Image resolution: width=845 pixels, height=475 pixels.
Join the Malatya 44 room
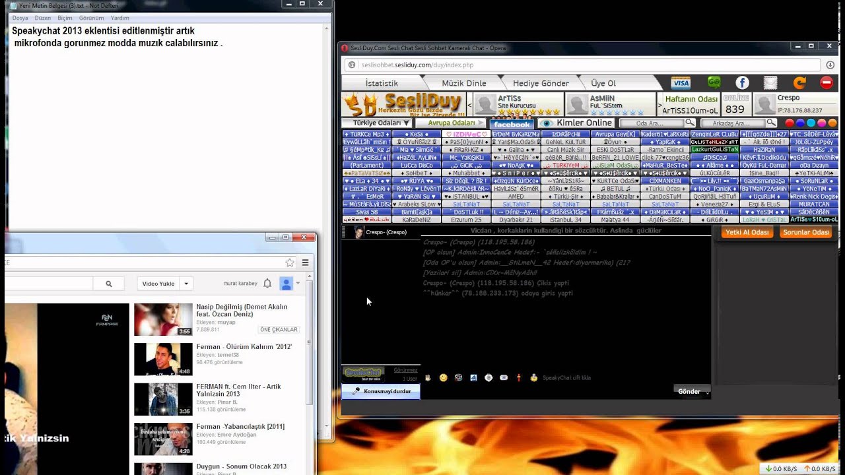point(615,220)
